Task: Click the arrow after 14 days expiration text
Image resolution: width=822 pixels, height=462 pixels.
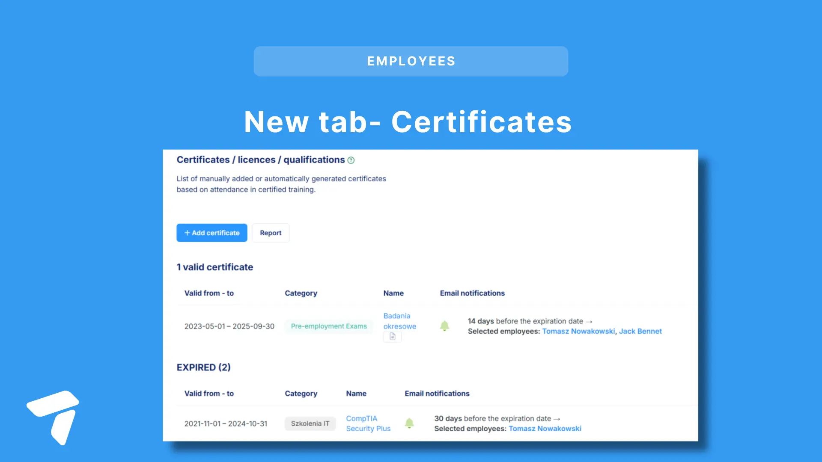Action: point(589,321)
